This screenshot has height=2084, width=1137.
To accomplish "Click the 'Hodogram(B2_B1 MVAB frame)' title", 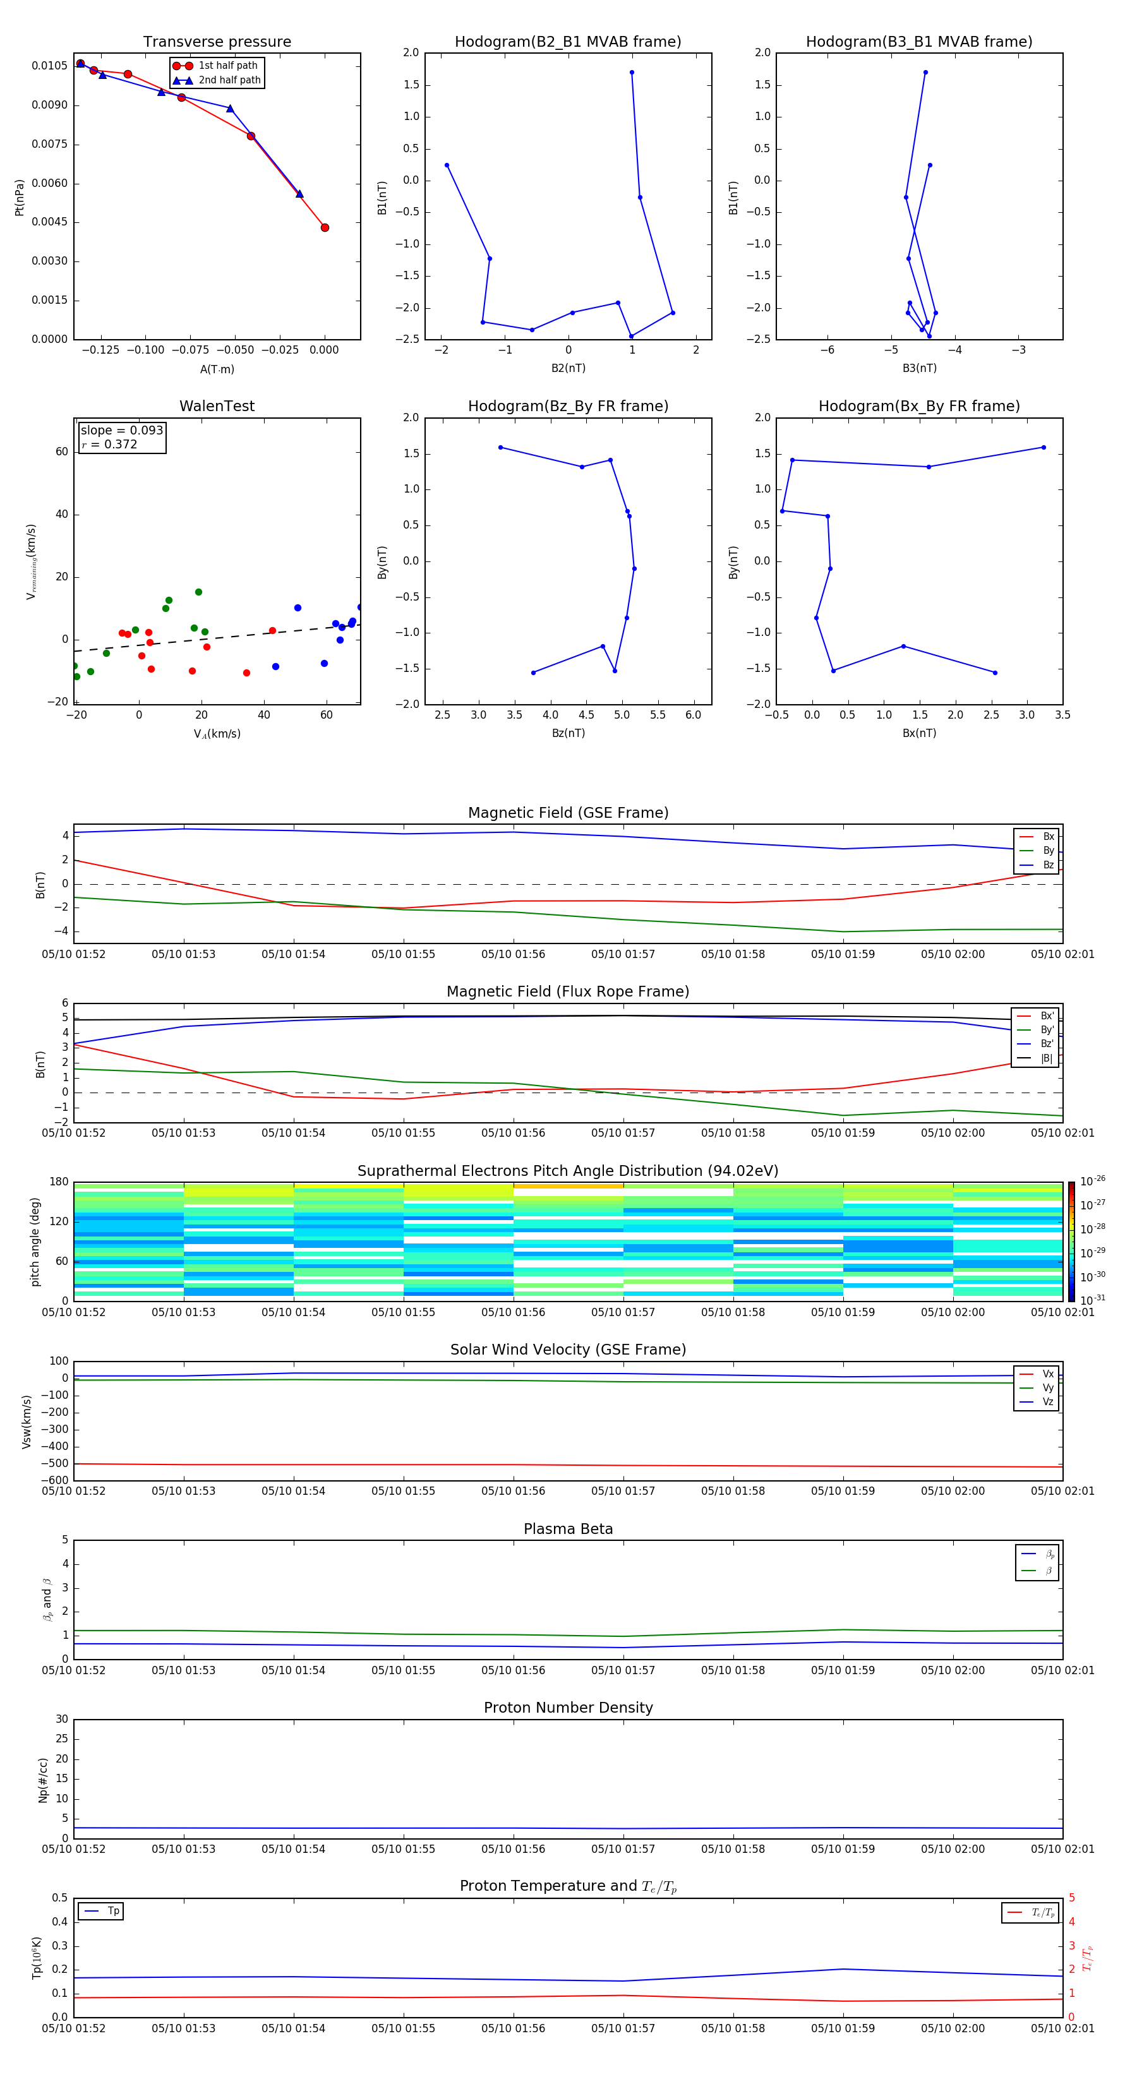I will pos(568,42).
